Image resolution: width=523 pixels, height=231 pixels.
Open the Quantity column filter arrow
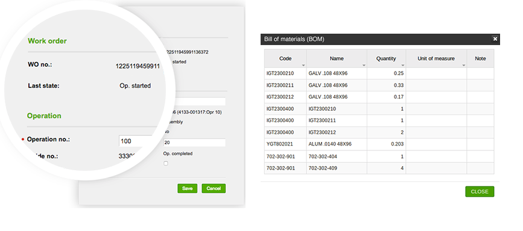coord(403,65)
